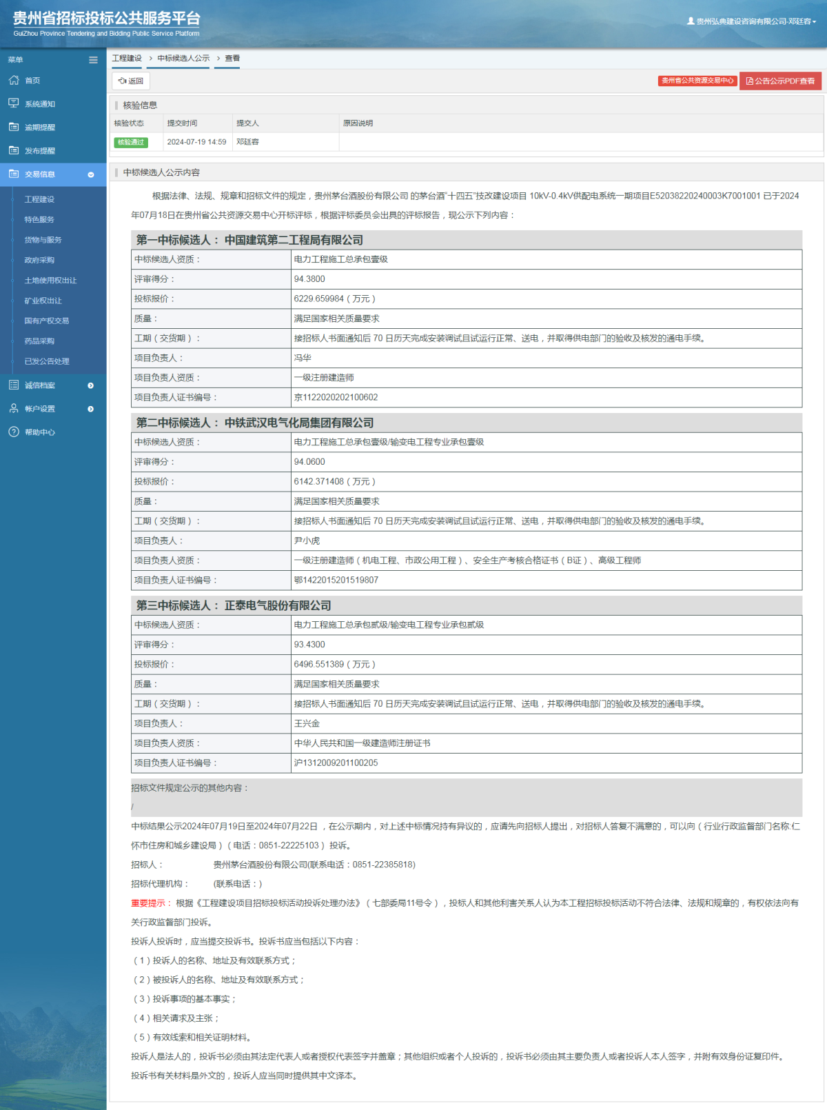The image size is (827, 1110).
Task: Open 逾期提醒 in the sidebar
Action: click(x=40, y=128)
